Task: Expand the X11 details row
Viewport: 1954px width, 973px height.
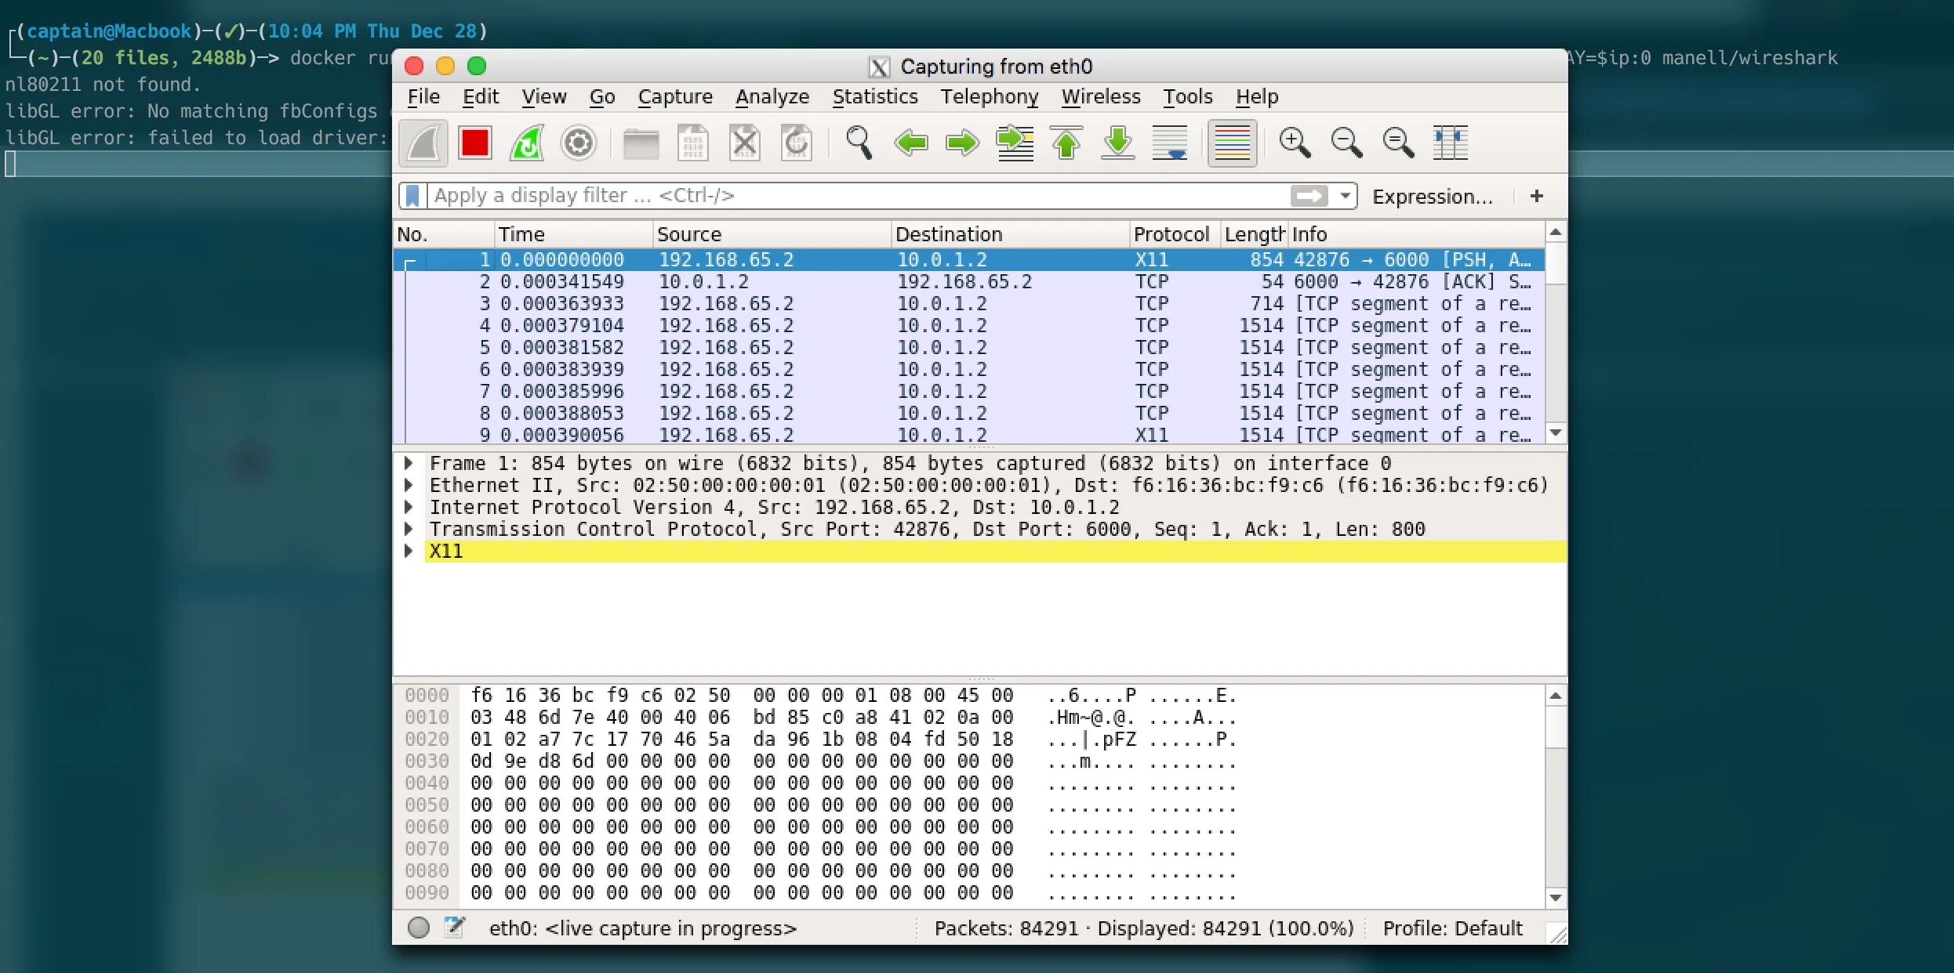Action: [409, 552]
